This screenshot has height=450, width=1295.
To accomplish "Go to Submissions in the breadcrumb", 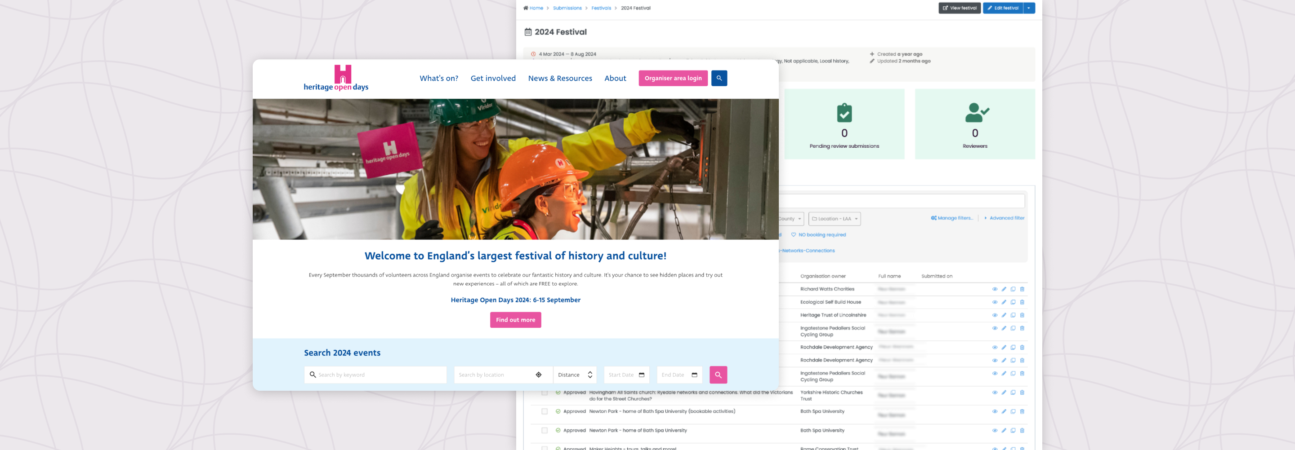I will click(567, 8).
